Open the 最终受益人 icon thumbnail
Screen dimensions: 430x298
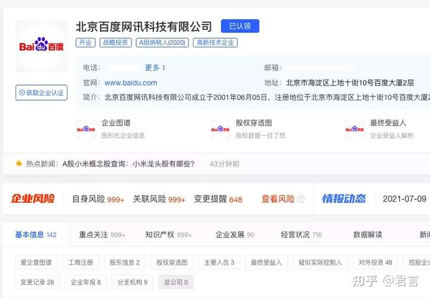(x=355, y=129)
